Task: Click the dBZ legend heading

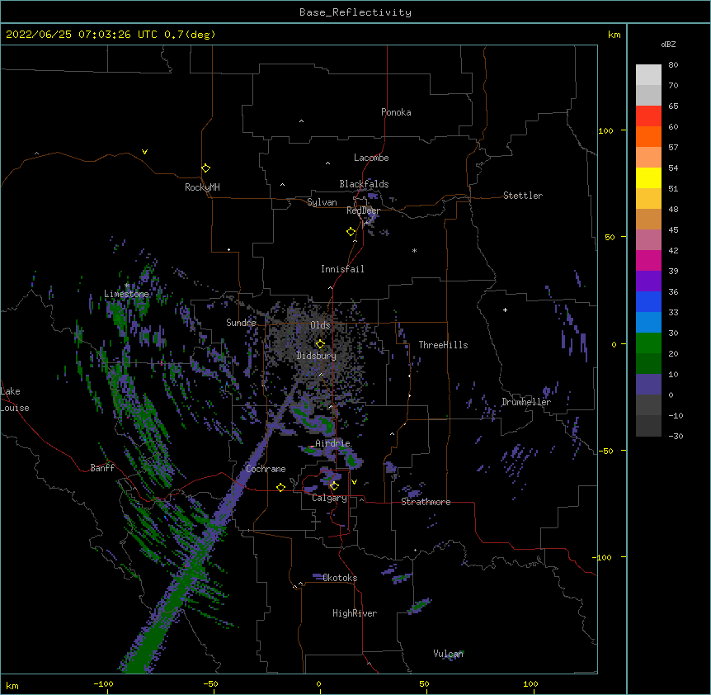Action: pos(668,44)
